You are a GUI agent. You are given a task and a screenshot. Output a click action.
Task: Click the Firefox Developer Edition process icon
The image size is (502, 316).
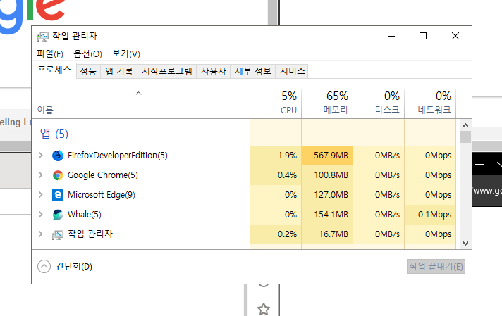[58, 156]
